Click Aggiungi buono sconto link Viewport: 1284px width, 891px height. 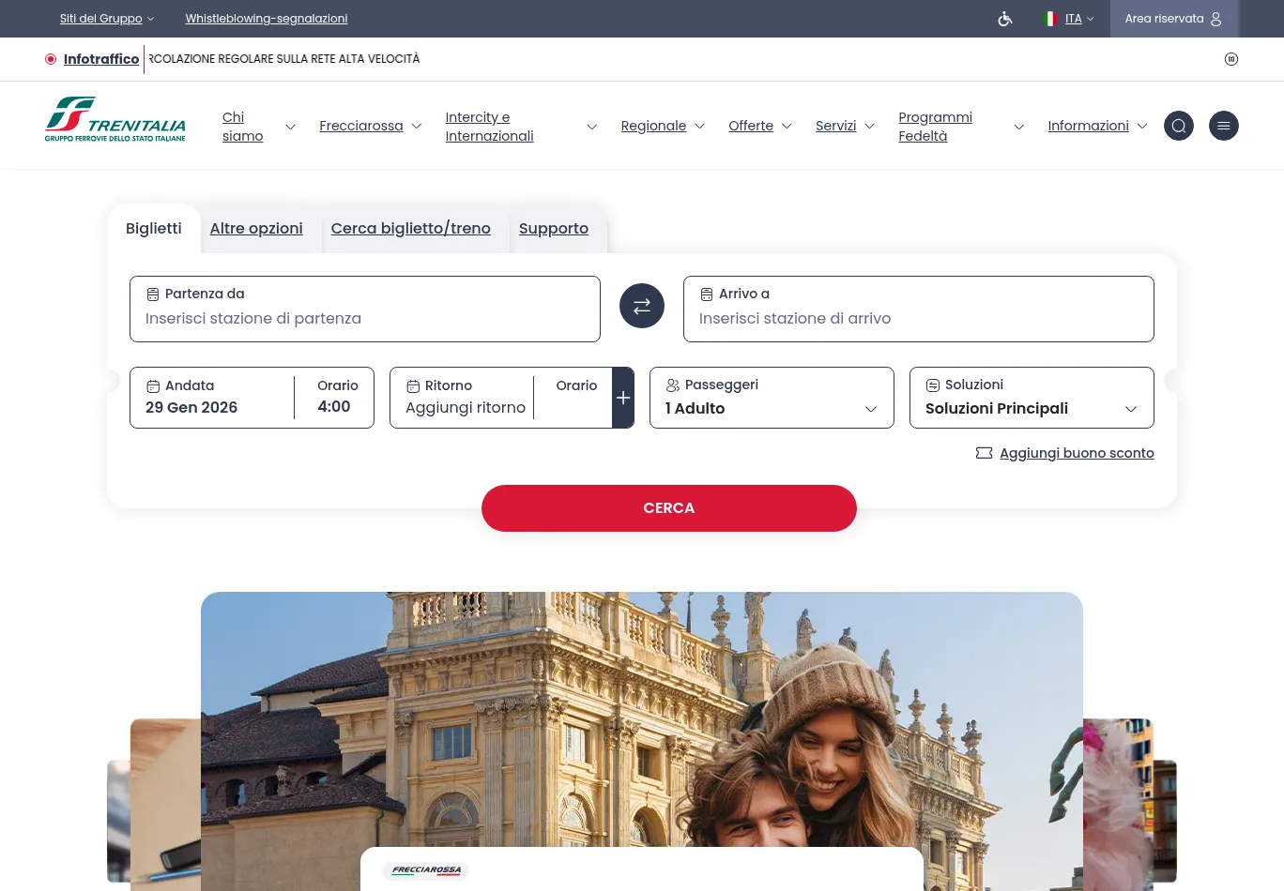pos(1076,453)
